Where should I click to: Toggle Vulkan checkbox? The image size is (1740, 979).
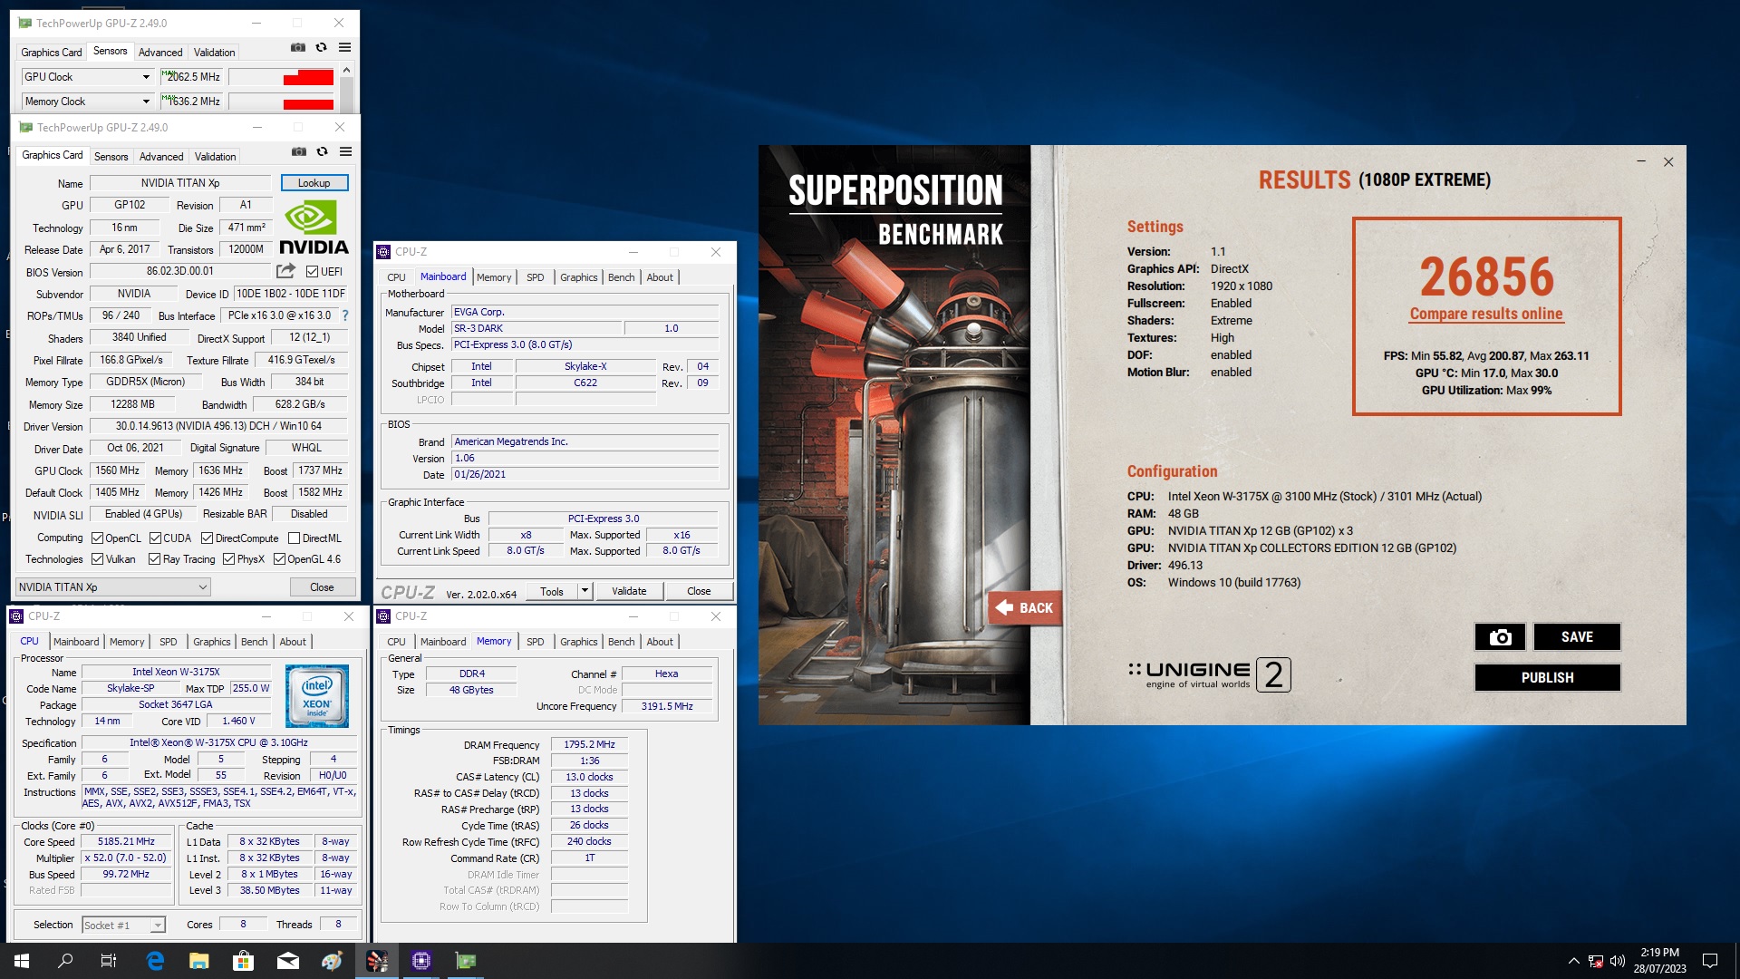pyautogui.click(x=97, y=559)
